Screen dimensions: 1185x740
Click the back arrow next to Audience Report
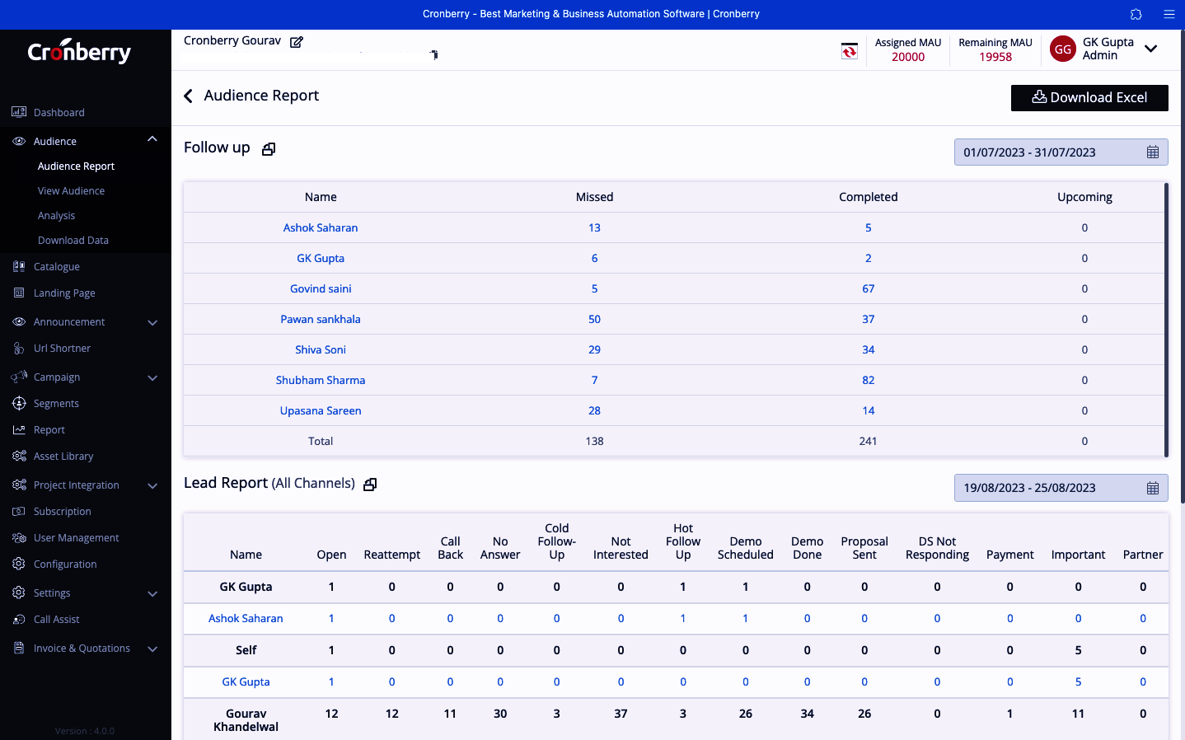[189, 96]
